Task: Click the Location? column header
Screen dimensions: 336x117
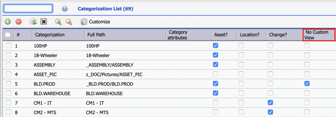Action: pos(250,35)
